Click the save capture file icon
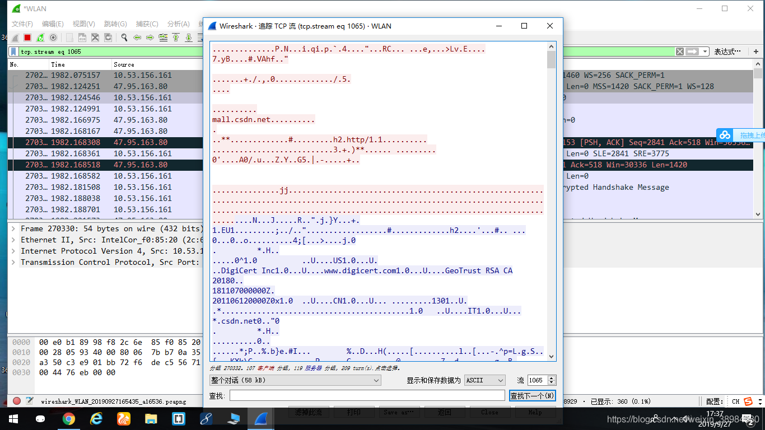The image size is (765, 430). (x=82, y=38)
